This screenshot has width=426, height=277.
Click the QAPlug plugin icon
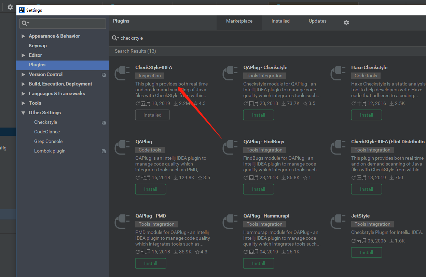[x=122, y=147]
